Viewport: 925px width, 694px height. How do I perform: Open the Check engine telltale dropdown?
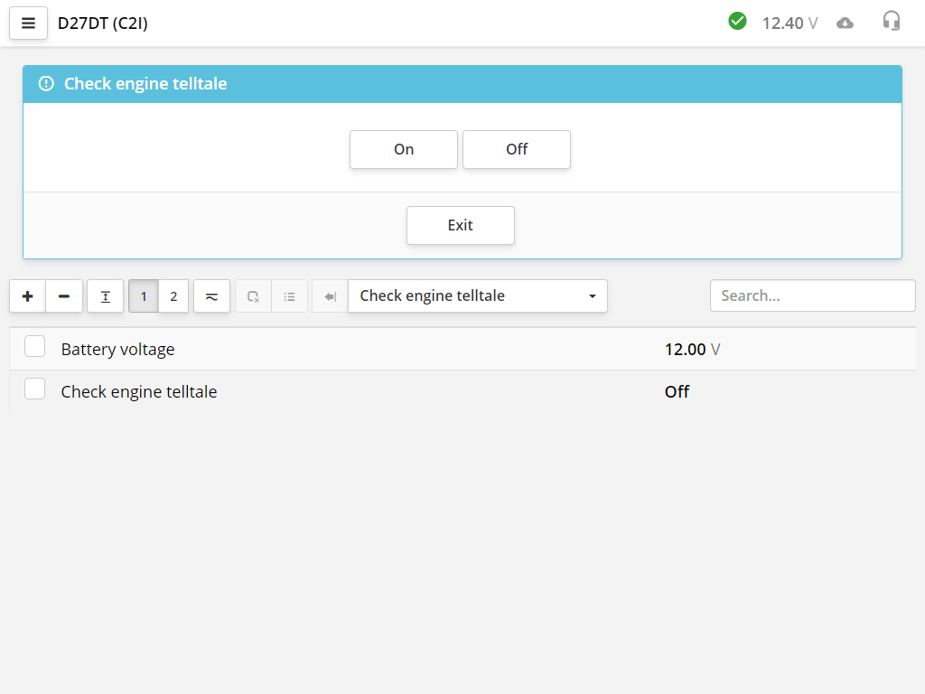tap(478, 296)
